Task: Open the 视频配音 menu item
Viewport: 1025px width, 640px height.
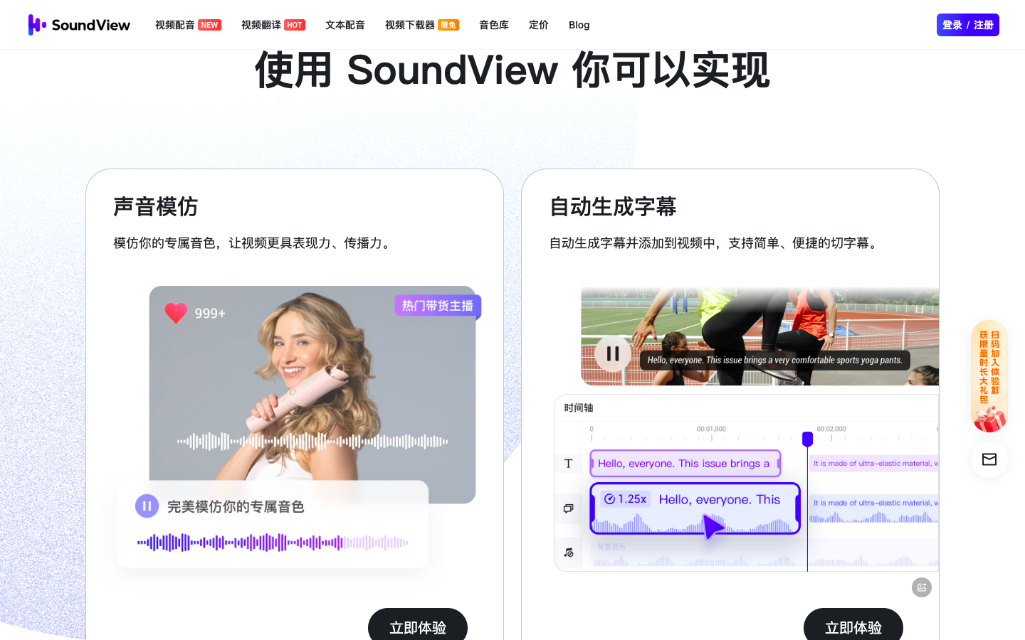Action: 175,25
